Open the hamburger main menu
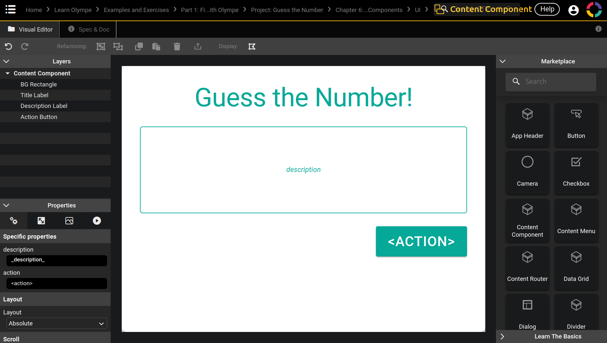607x343 pixels. tap(10, 9)
